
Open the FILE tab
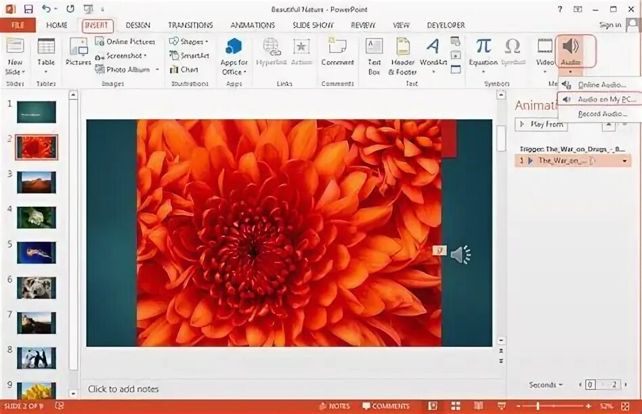[18, 25]
